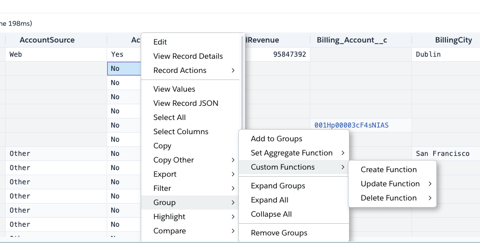Open the Filter submenu
Screen dimensions: 480x243
tap(162, 188)
